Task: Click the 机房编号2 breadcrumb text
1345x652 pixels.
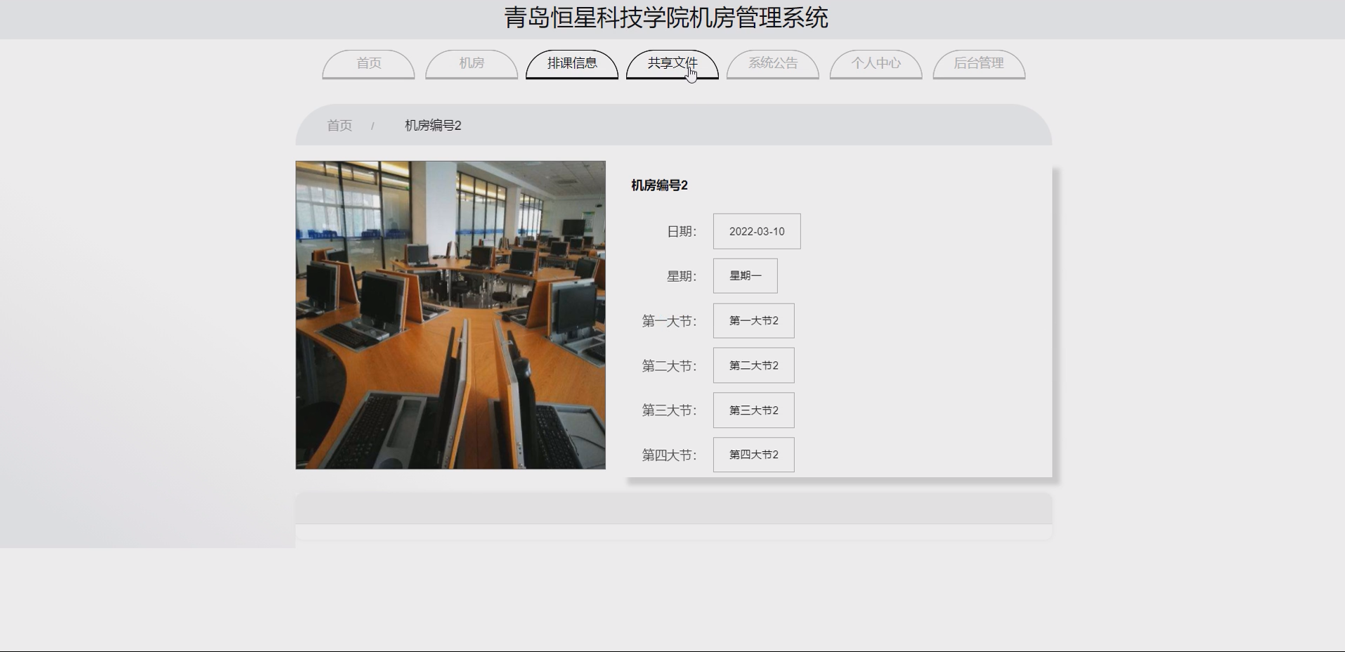Action: pyautogui.click(x=433, y=126)
